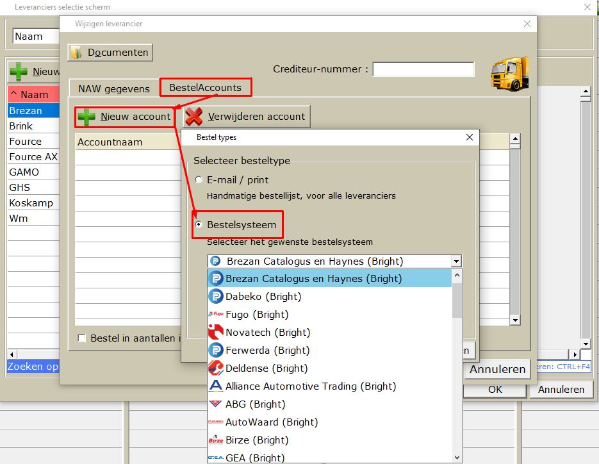Click Brezan Catalogus en Haynes list icon

[216, 278]
